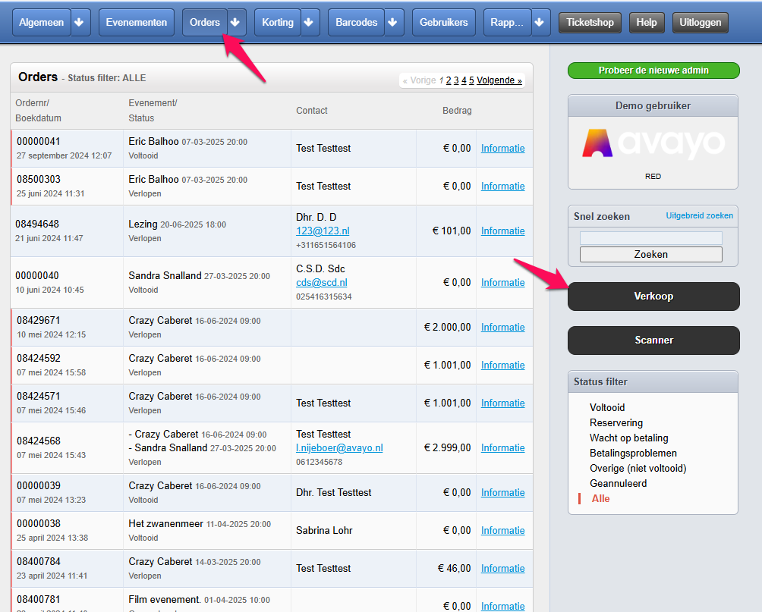762x612 pixels.
Task: Expand the Barcodes dropdown arrow
Action: (x=392, y=22)
